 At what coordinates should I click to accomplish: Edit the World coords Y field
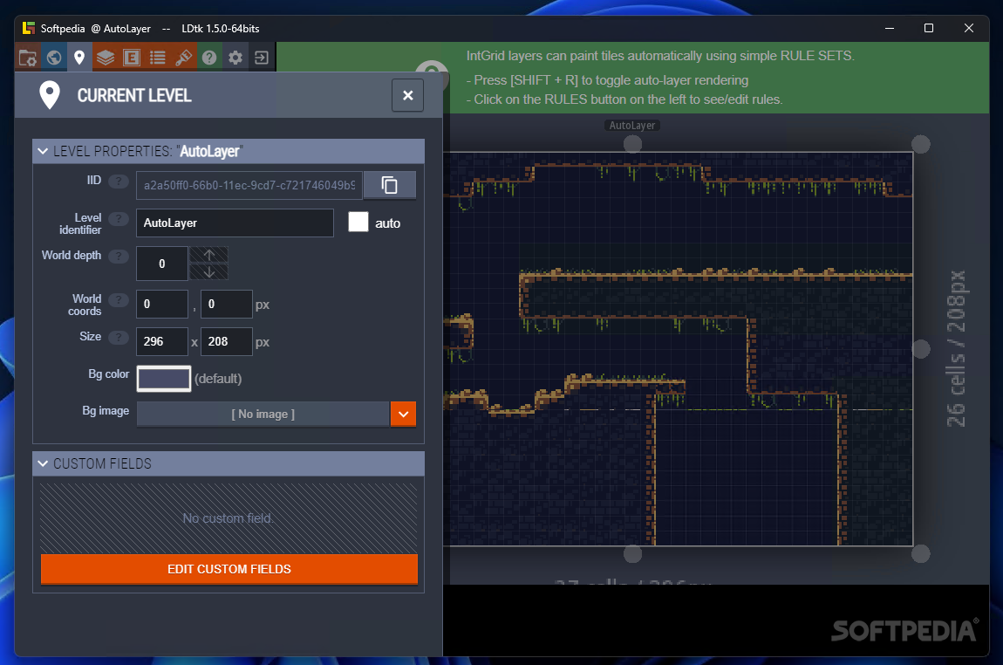point(227,304)
